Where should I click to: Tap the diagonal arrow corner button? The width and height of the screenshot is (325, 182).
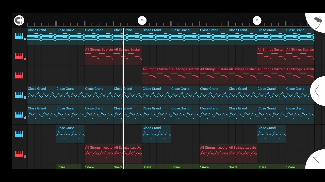pyautogui.click(x=316, y=160)
